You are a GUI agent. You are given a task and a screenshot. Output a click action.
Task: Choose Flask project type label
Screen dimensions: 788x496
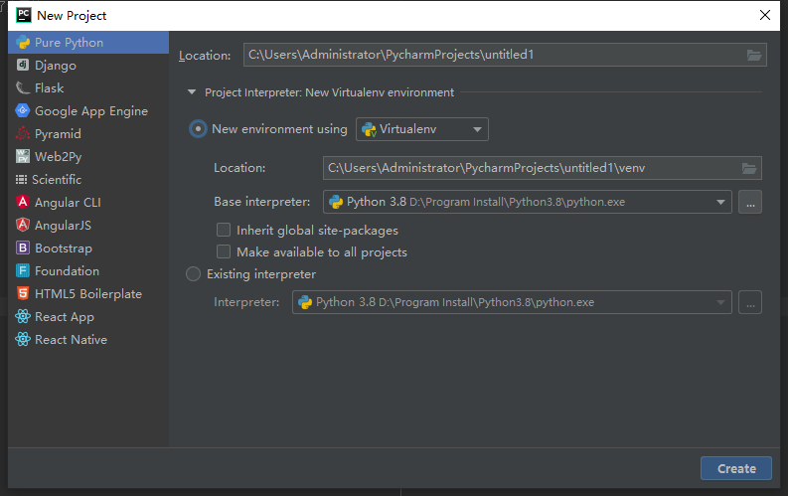tap(50, 87)
